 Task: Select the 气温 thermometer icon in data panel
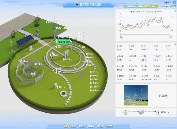click(118, 46)
